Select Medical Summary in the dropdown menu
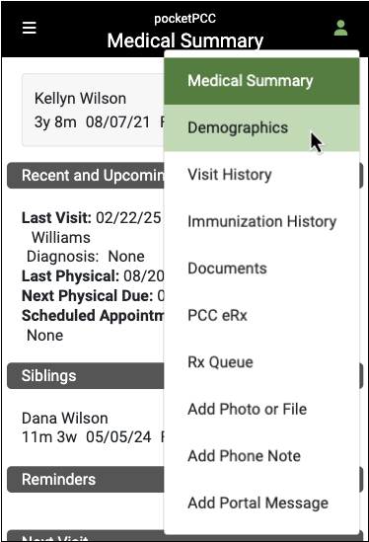369x542 pixels. [261, 81]
